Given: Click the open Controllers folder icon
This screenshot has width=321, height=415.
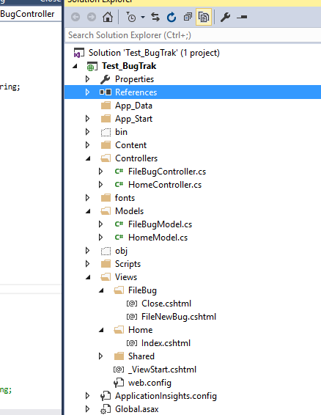Looking at the screenshot, I should pyautogui.click(x=106, y=158).
